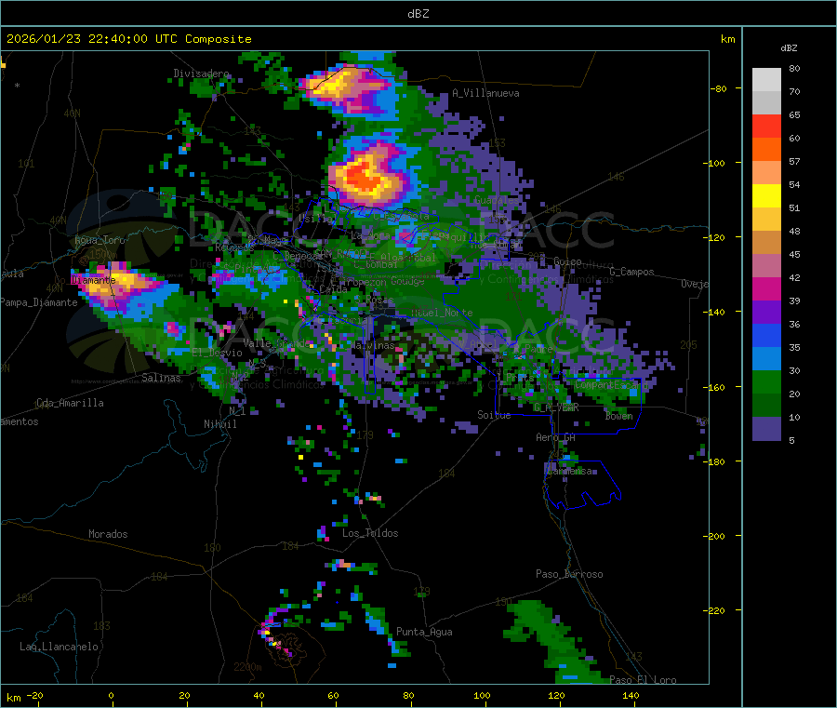Click the Divisadero place label
The image size is (837, 708).
click(x=201, y=73)
